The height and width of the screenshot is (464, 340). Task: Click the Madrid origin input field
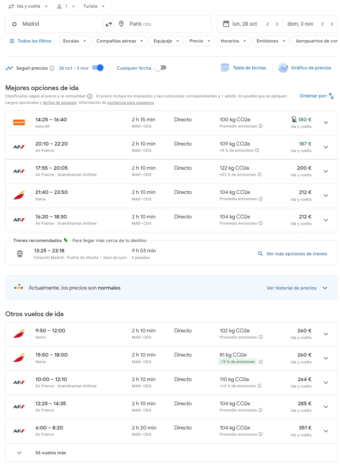56,24
